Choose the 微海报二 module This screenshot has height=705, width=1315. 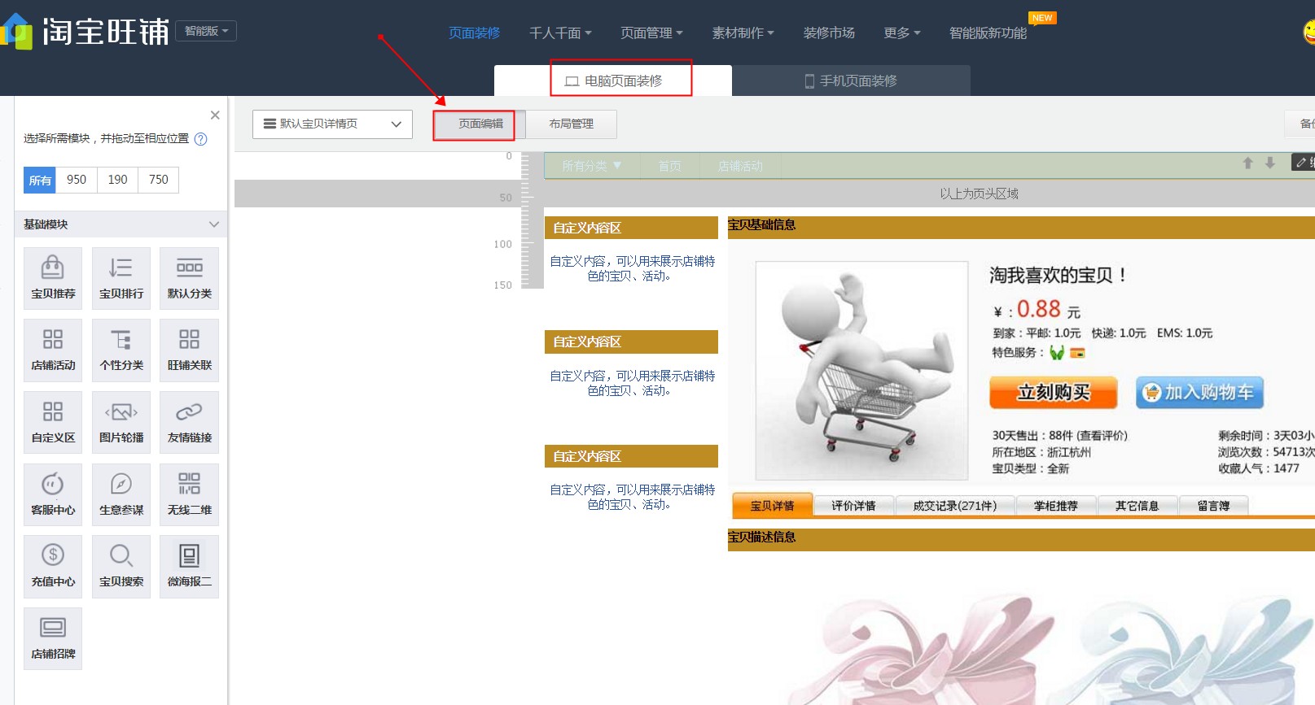190,566
